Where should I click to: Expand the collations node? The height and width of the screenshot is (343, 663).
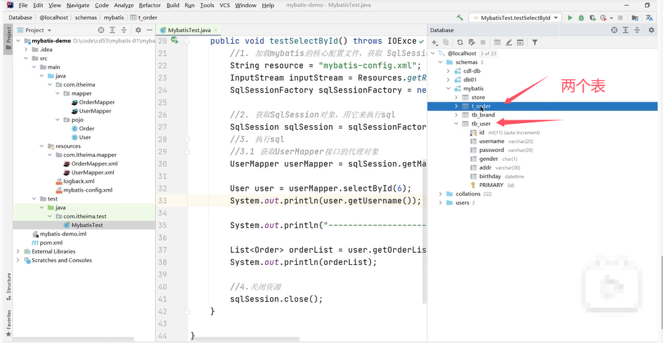(x=441, y=194)
